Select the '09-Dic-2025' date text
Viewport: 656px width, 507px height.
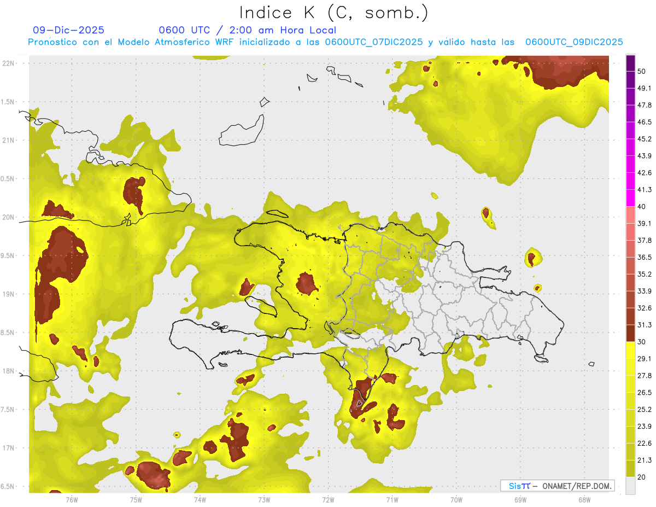pos(69,30)
